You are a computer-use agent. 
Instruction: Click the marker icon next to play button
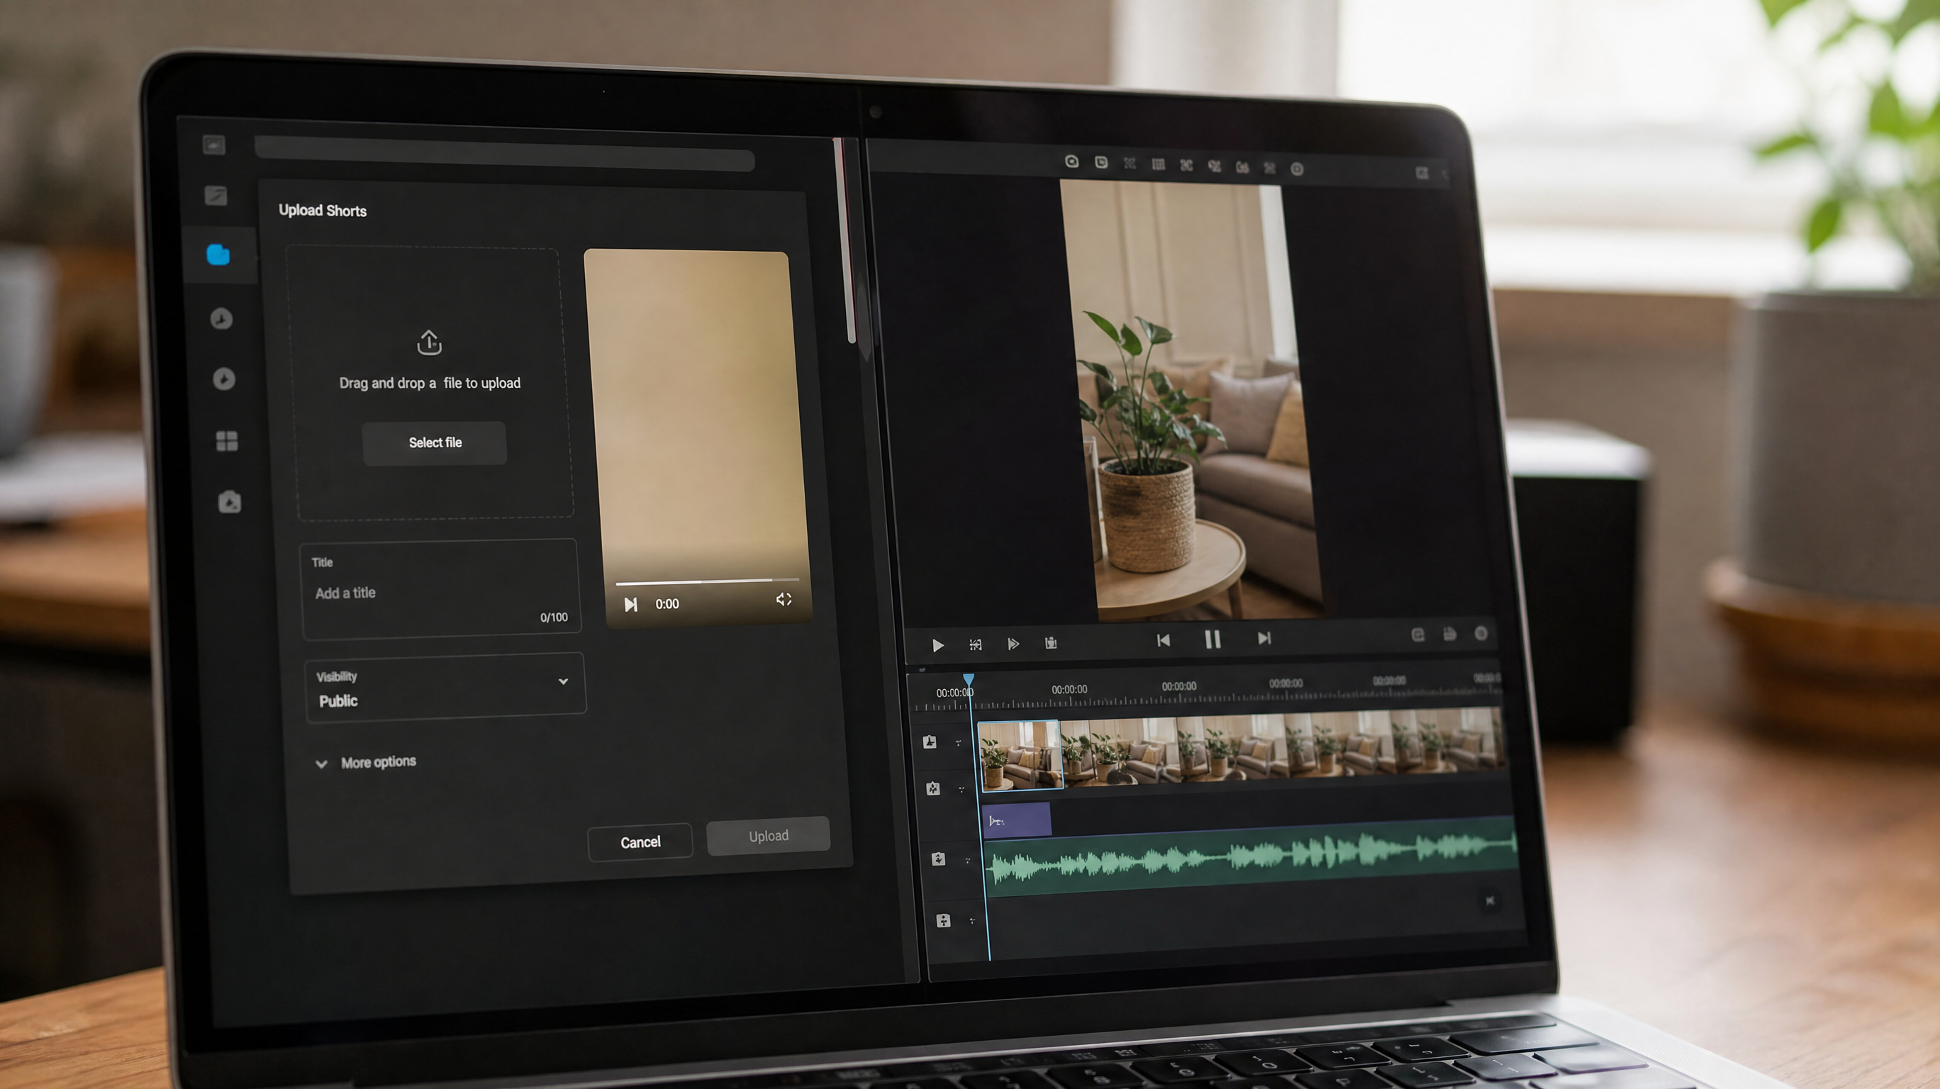975,644
